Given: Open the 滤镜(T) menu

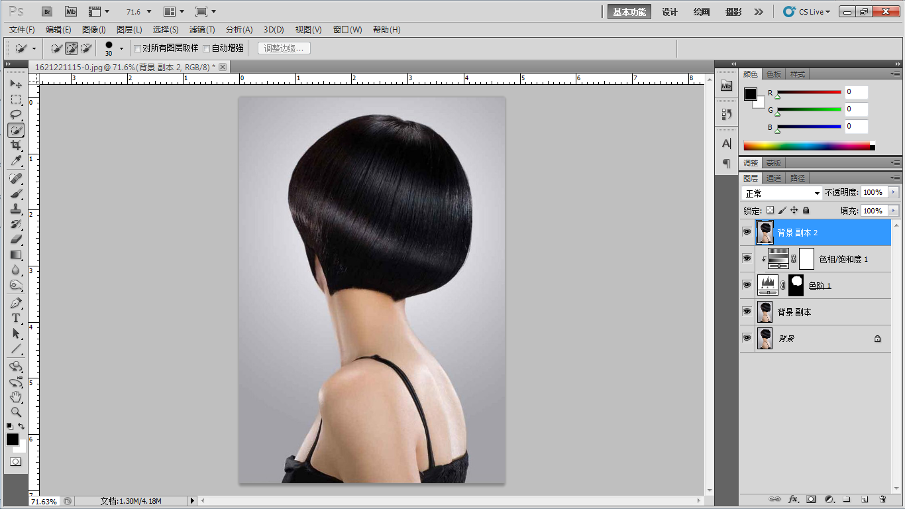Looking at the screenshot, I should [202, 30].
